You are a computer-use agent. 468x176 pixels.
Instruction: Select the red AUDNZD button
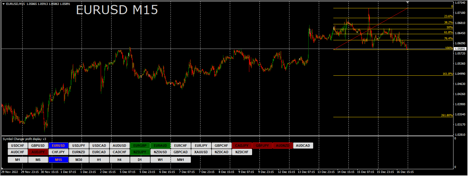click(x=283, y=146)
